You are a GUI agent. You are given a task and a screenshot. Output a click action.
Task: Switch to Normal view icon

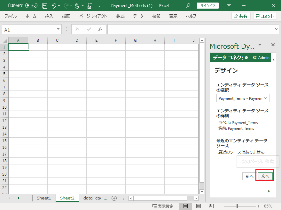pyautogui.click(x=185, y=206)
